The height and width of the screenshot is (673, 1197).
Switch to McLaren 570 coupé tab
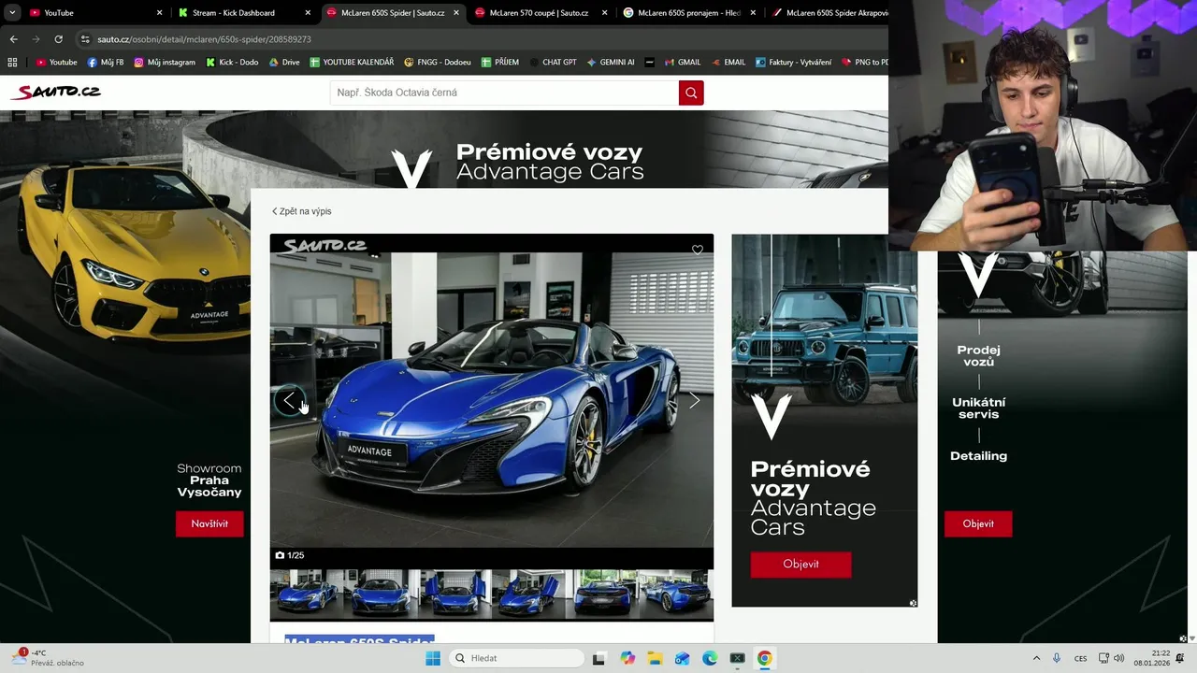(x=542, y=13)
